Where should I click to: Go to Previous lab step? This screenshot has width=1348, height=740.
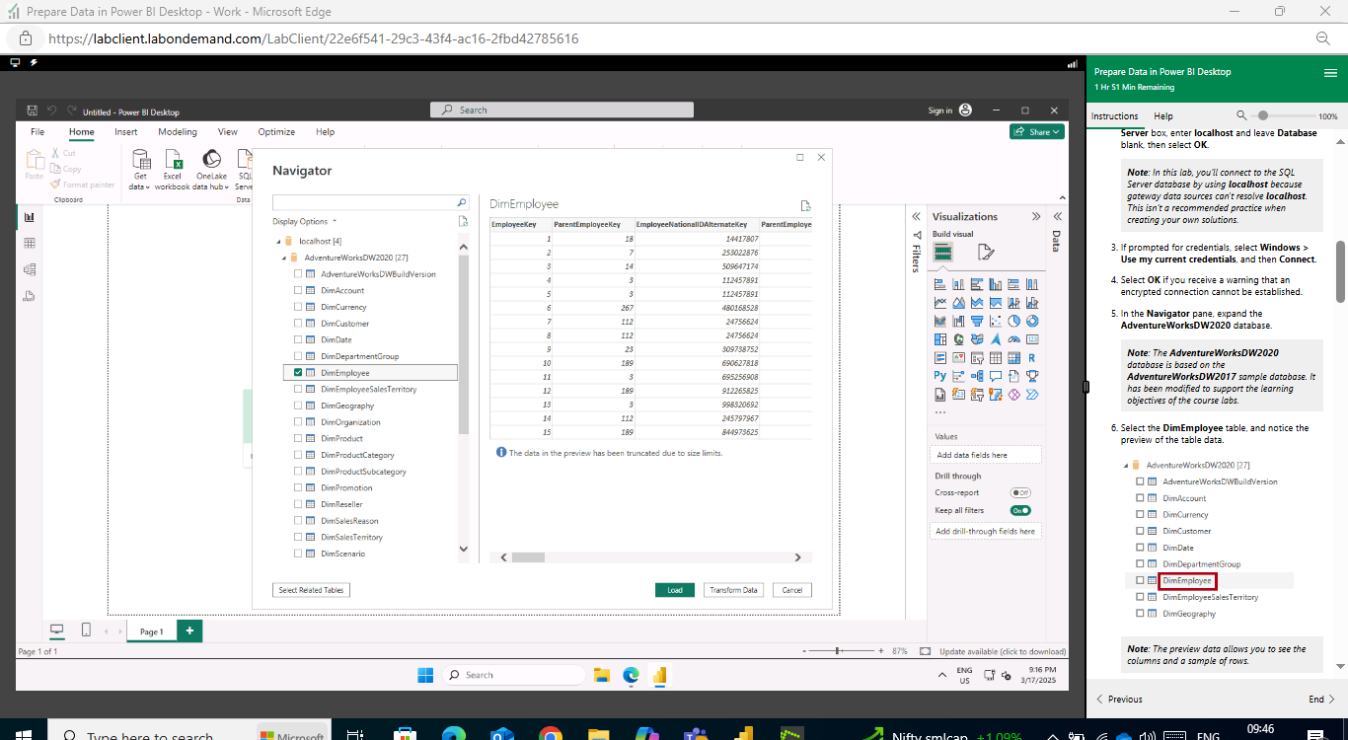tap(1119, 700)
